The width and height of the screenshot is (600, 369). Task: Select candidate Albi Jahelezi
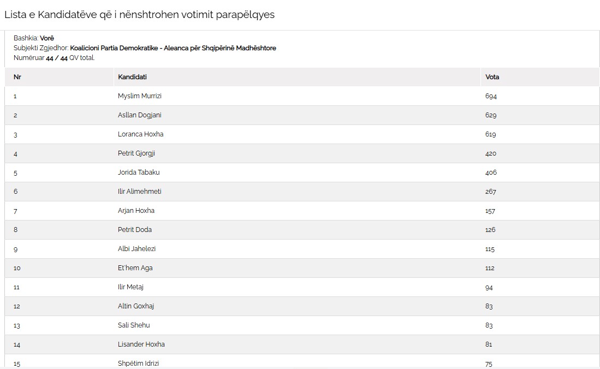[136, 249]
